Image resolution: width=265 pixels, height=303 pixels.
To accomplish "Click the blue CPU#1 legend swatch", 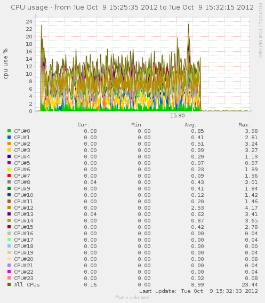I will (9, 137).
